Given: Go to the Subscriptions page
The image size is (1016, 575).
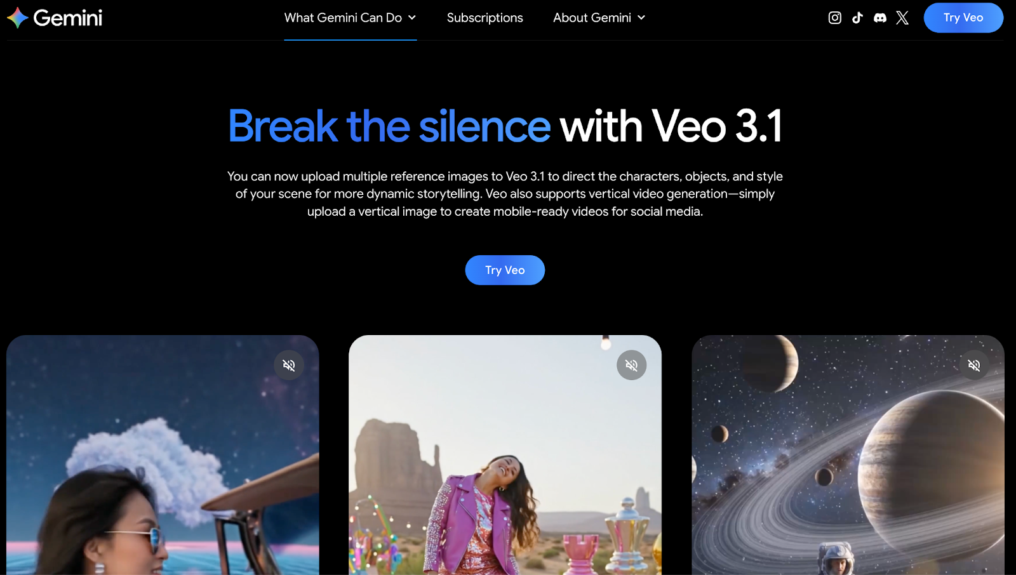Looking at the screenshot, I should point(485,18).
